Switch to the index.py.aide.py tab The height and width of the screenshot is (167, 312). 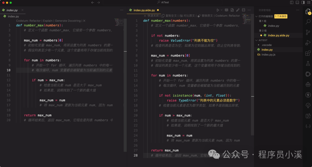(x=144, y=10)
